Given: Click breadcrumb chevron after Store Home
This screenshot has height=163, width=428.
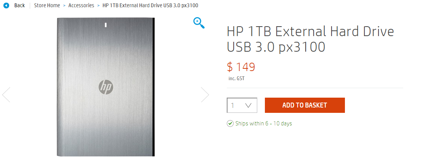Looking at the screenshot, I should (64, 5).
